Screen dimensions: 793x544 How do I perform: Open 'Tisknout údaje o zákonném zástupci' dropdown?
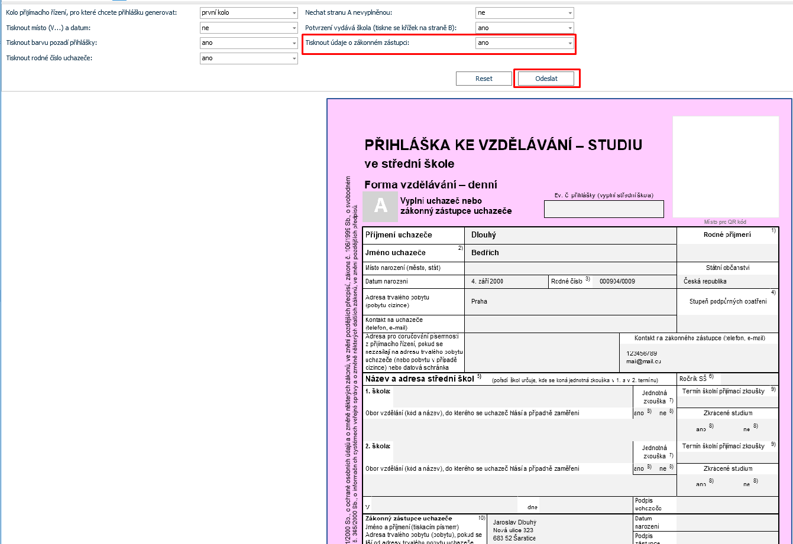tap(525, 43)
